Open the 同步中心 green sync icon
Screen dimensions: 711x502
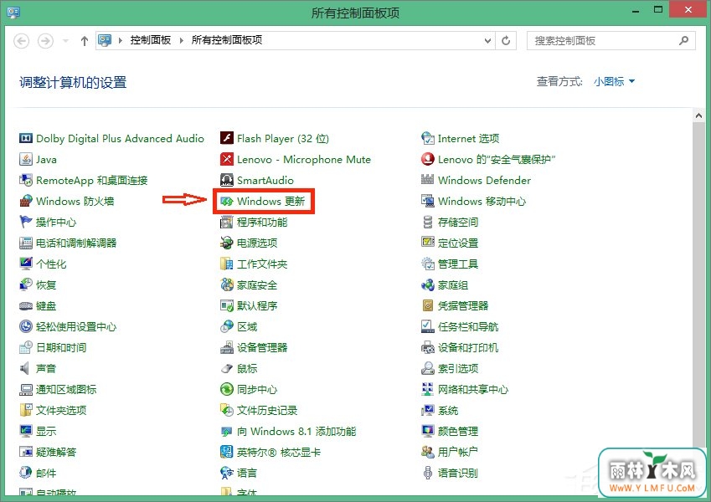(227, 389)
